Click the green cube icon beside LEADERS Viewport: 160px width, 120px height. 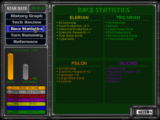[9, 112]
